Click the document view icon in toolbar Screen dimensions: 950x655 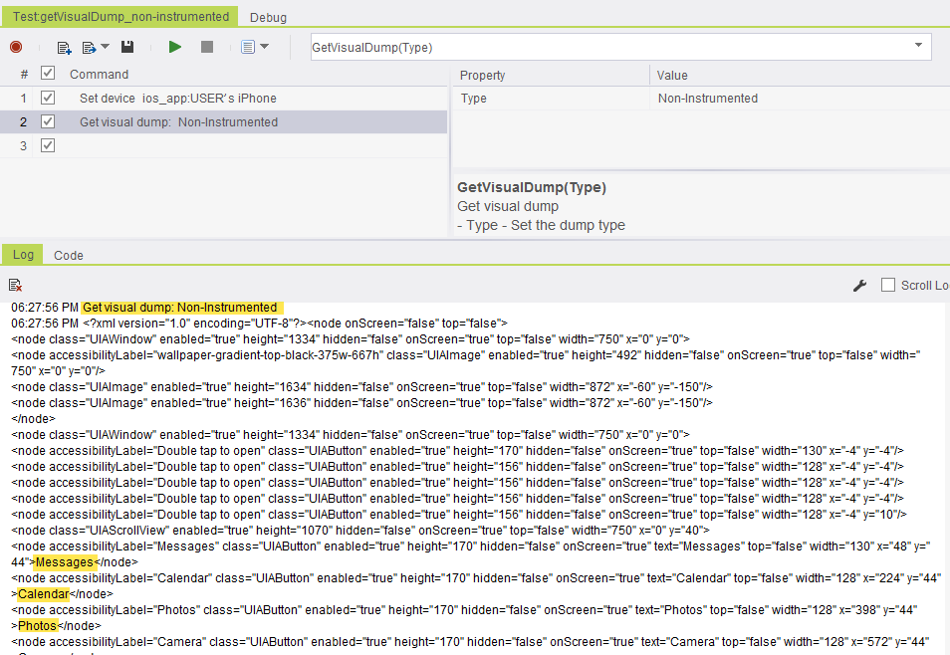click(248, 47)
